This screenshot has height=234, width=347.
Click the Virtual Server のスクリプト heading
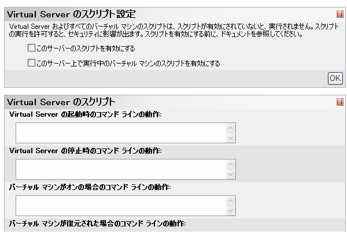coord(61,102)
